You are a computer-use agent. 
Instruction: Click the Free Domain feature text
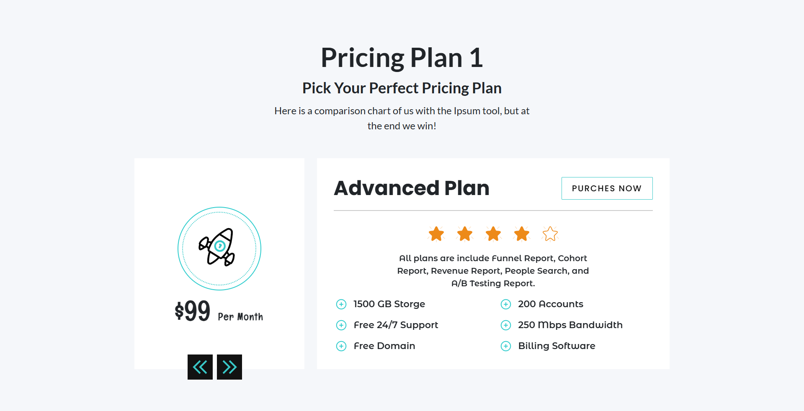384,346
